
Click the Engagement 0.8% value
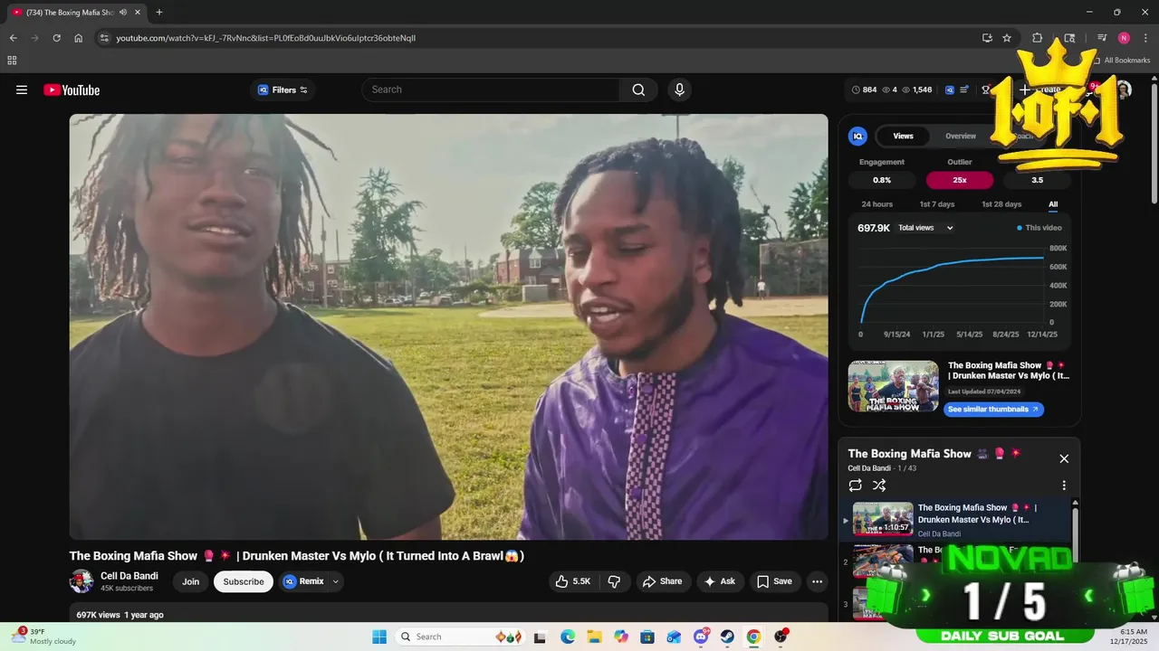pos(882,180)
